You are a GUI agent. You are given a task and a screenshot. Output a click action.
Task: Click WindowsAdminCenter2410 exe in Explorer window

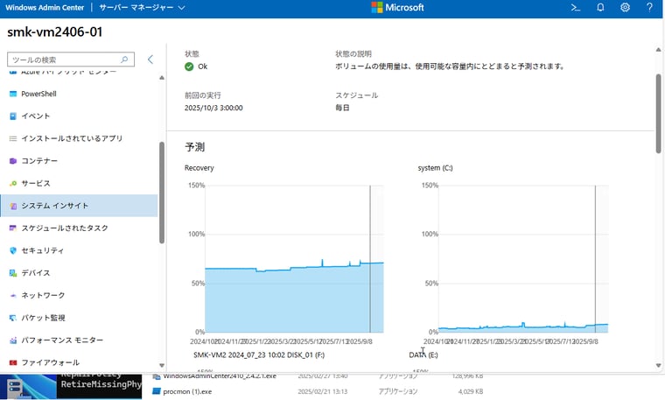[x=220, y=375]
